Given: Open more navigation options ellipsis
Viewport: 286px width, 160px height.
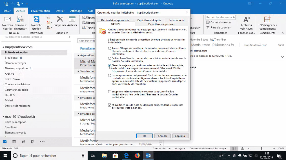Looking at the screenshot, I should [x=42, y=142].
